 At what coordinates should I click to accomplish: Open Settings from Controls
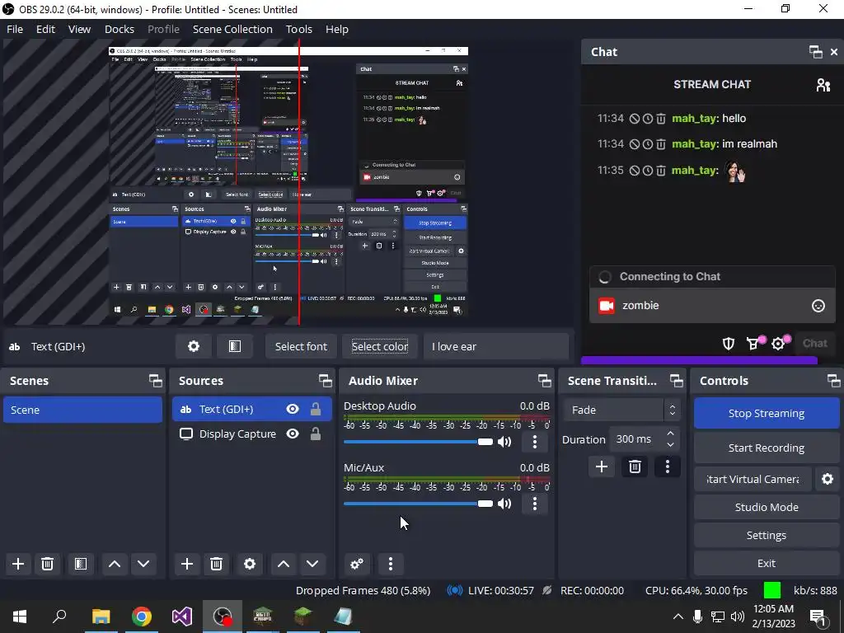click(767, 536)
